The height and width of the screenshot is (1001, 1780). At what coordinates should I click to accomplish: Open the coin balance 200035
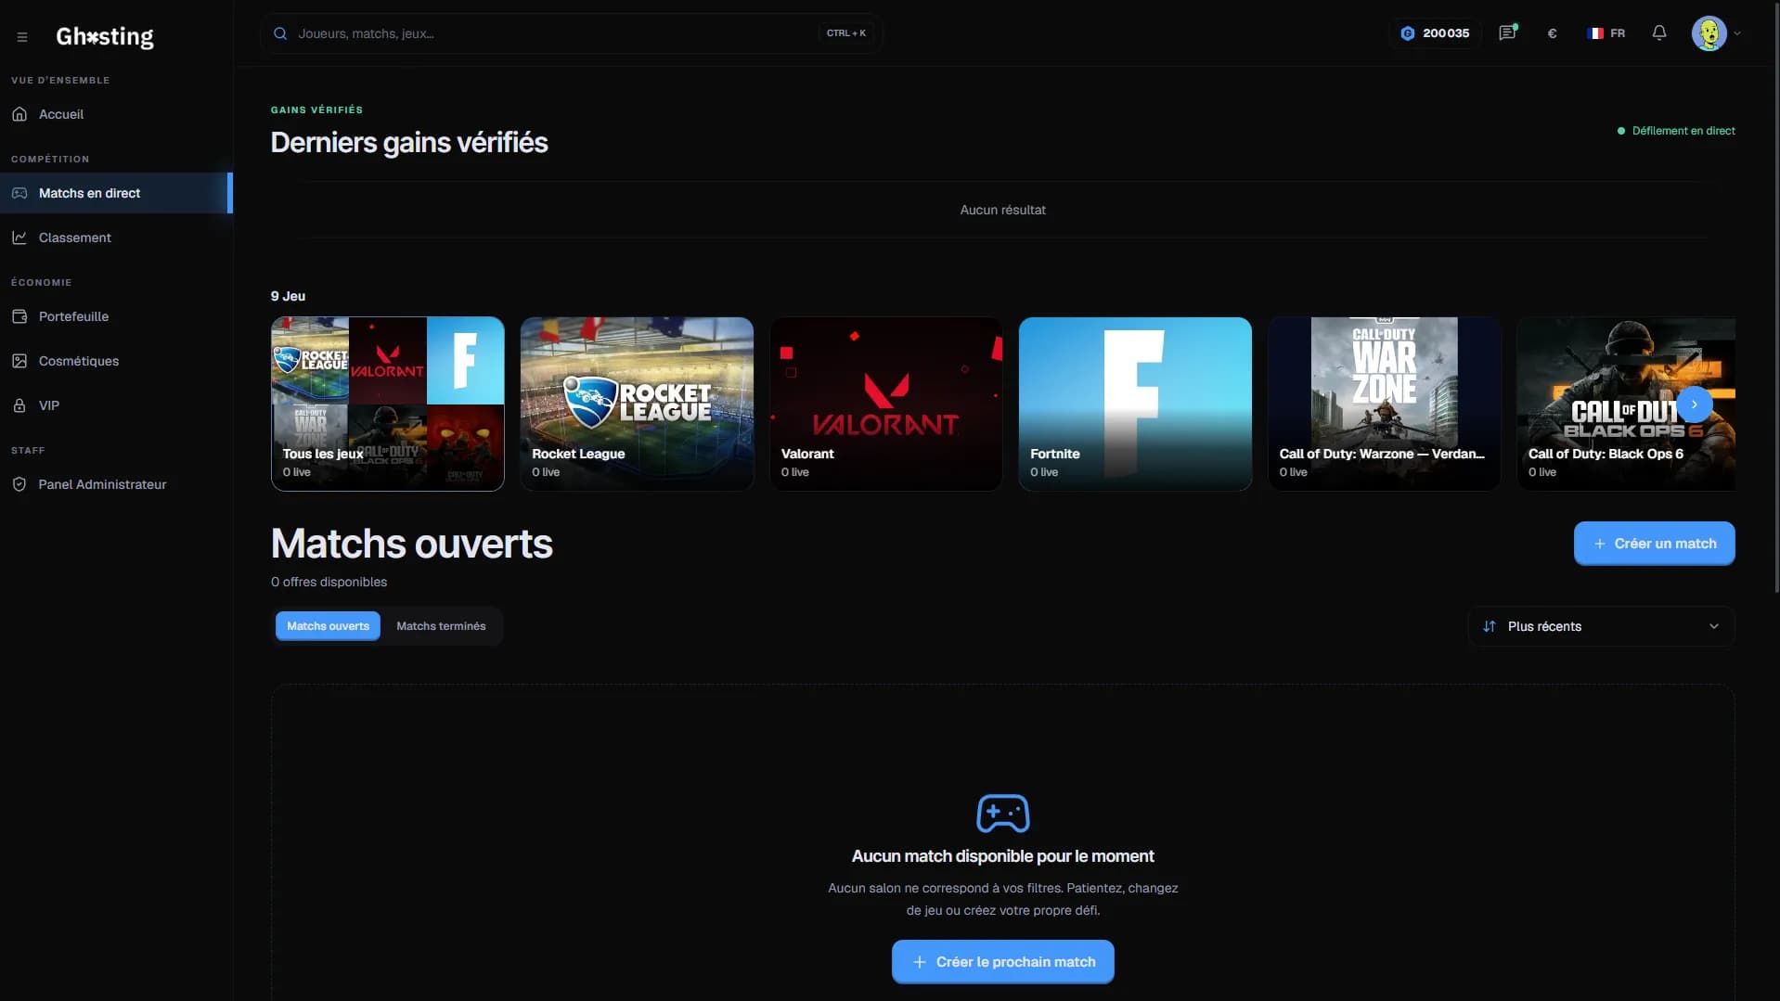point(1435,33)
